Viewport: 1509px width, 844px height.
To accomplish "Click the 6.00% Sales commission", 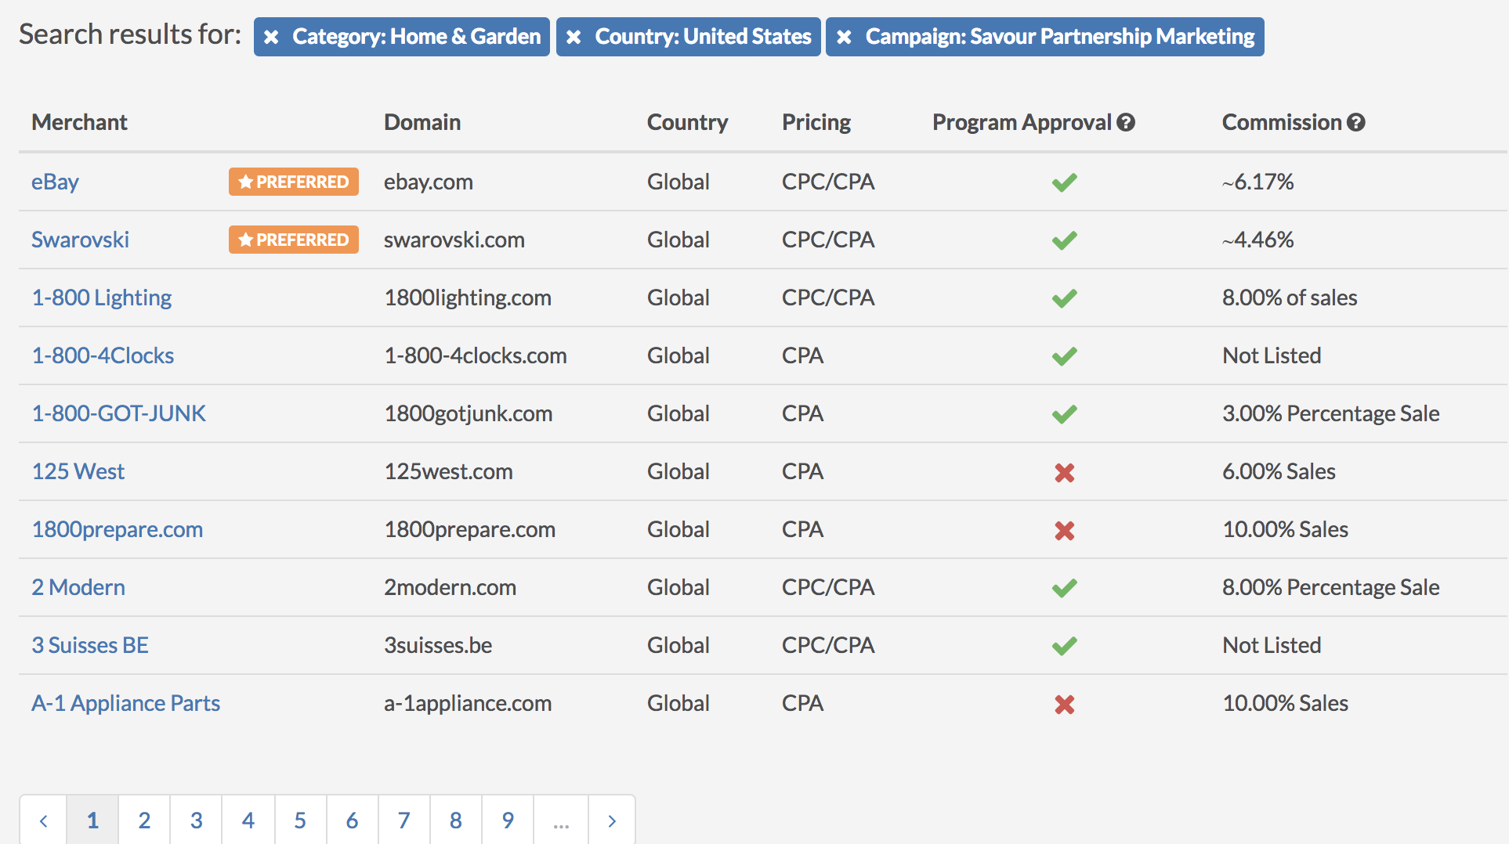I will (1279, 471).
